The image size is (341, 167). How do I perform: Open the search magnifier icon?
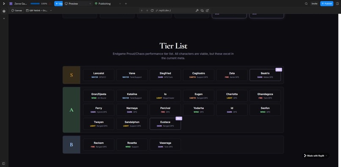[306, 4]
